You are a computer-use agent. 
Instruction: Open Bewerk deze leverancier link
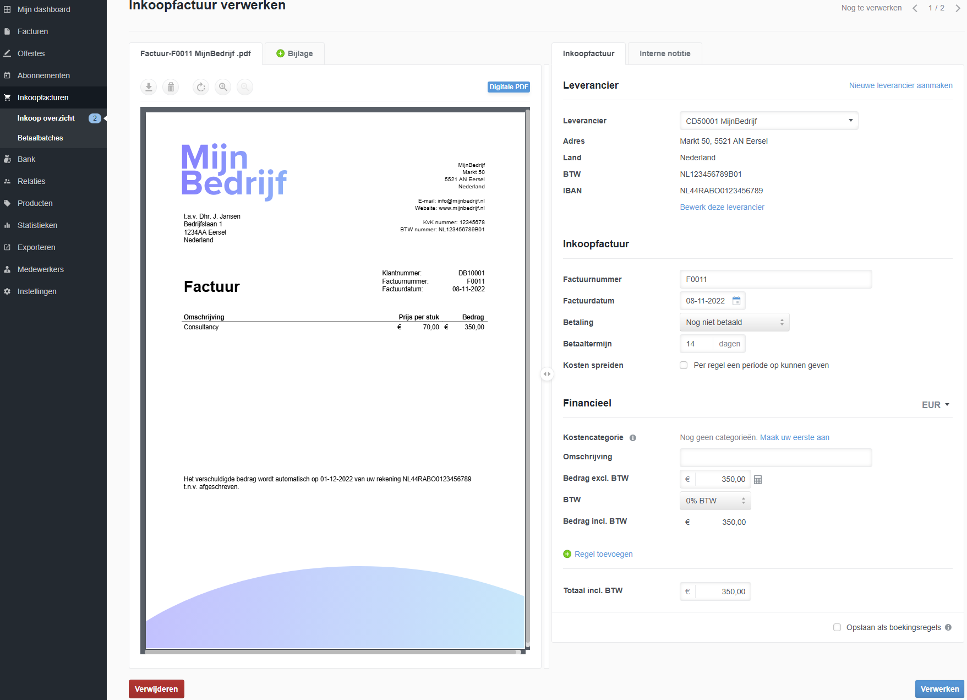tap(722, 207)
